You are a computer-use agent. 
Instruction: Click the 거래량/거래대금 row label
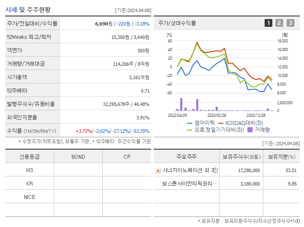coord(26,64)
